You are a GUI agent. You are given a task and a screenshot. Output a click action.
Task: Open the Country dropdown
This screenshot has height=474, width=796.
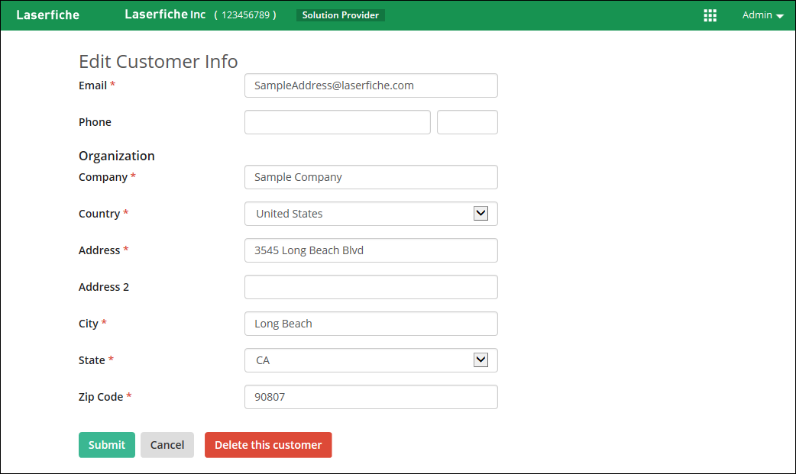pos(371,214)
